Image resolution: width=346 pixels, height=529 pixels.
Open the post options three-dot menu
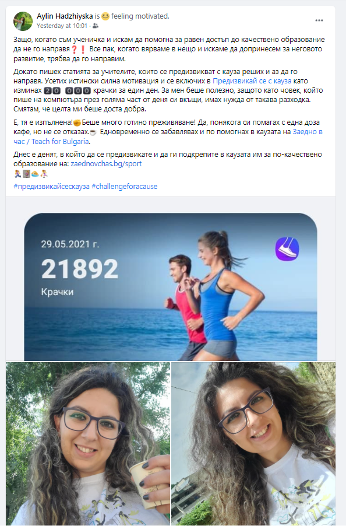[x=319, y=20]
